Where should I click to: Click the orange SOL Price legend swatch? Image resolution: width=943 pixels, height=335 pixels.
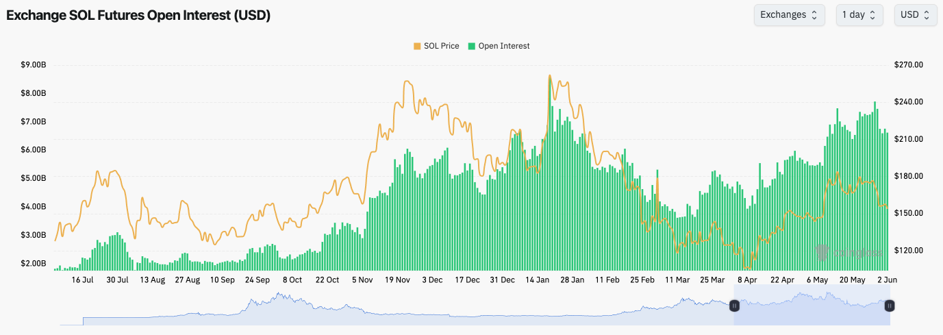417,46
